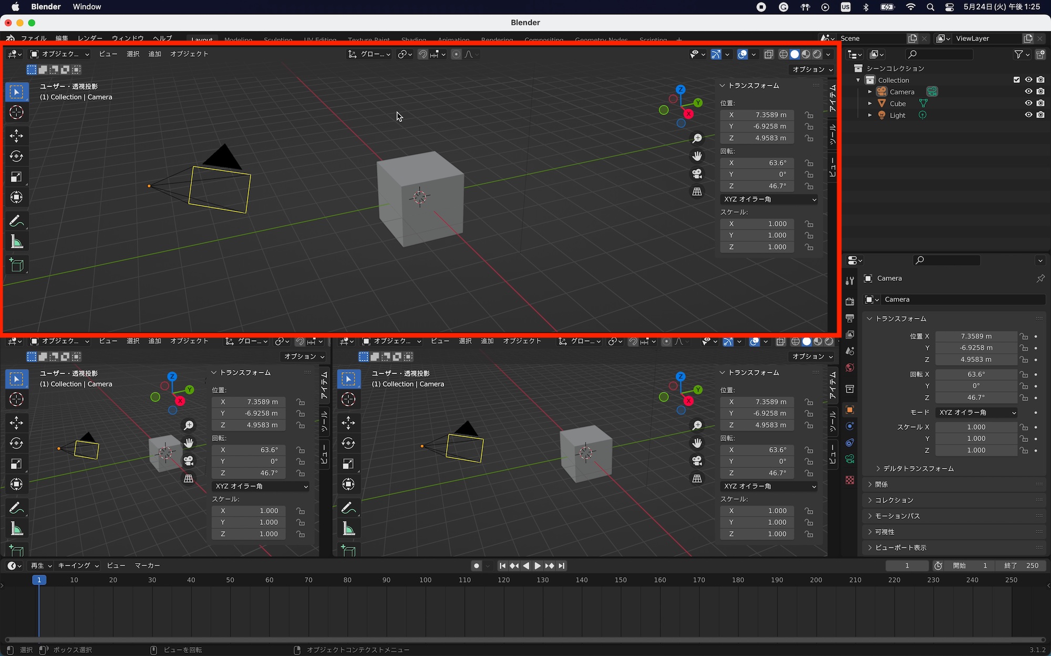Select the Scale tool in the top viewport
Viewport: 1051px width, 656px height.
tap(16, 177)
